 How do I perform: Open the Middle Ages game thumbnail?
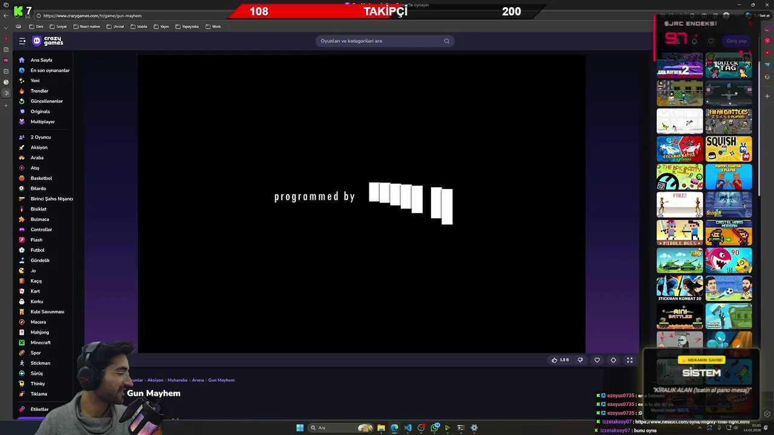680,233
